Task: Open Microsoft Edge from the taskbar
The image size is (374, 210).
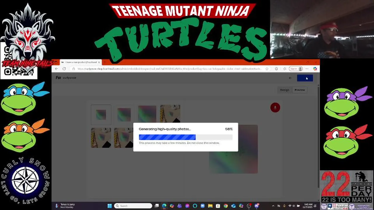Action: coord(164,206)
